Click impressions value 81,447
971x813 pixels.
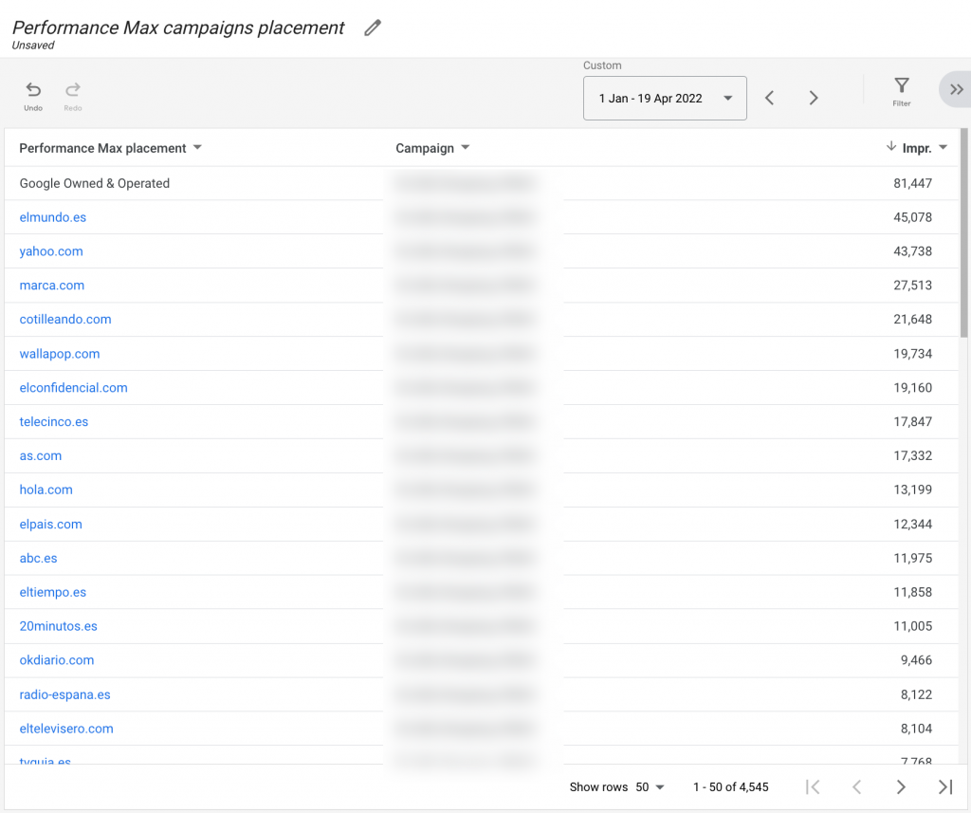click(x=912, y=183)
